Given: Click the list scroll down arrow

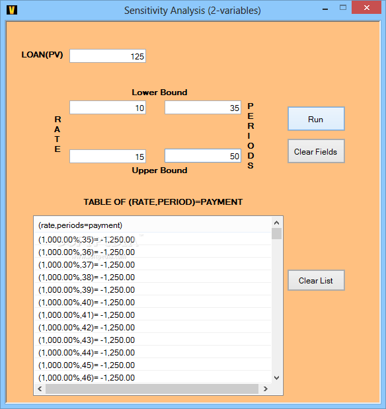Looking at the screenshot, I should 277,378.
